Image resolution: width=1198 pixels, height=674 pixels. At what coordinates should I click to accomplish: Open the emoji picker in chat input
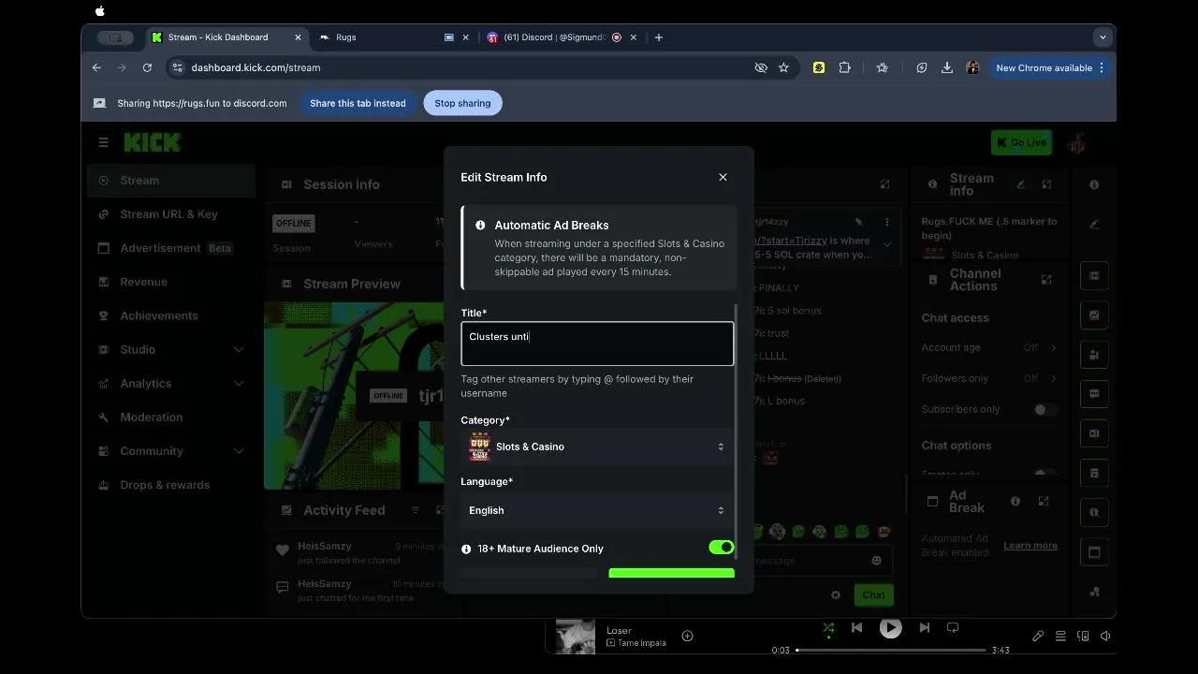[876, 561]
